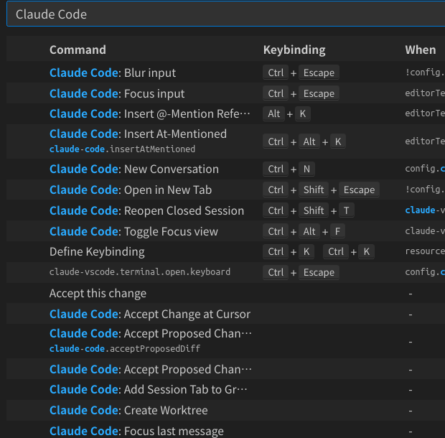Click the When column header
This screenshot has width=445, height=438.
click(421, 50)
